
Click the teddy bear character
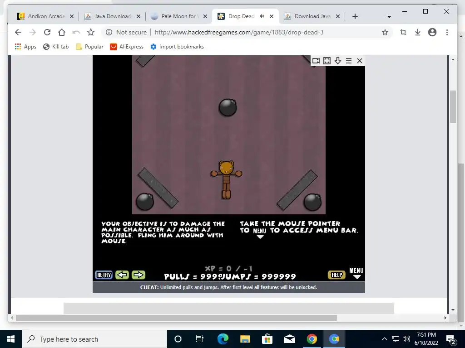pyautogui.click(x=226, y=179)
